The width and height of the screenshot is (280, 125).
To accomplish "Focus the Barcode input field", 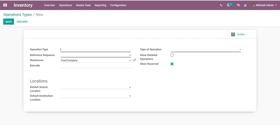I will coord(96,66).
